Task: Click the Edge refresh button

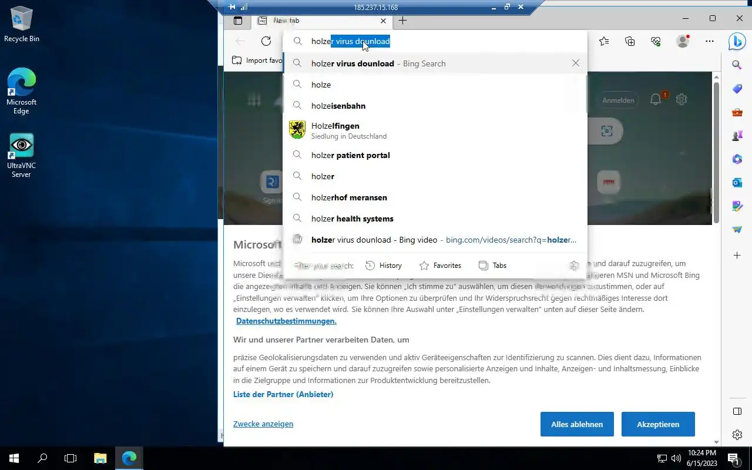Action: point(266,41)
